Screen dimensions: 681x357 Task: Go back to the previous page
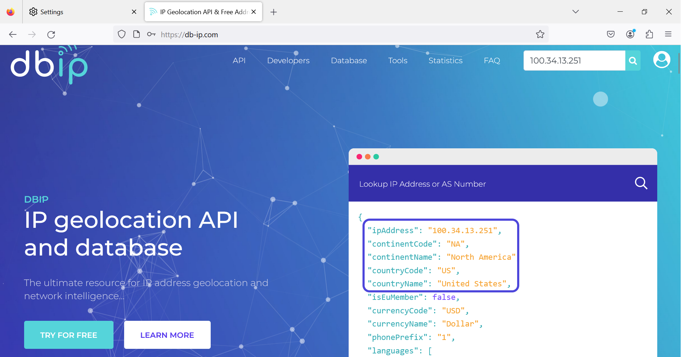click(x=13, y=34)
